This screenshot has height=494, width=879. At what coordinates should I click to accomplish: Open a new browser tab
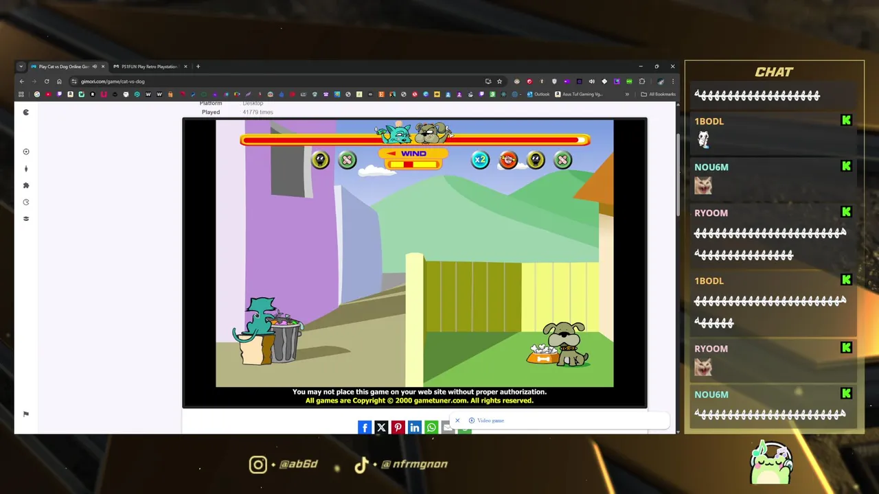click(x=198, y=67)
